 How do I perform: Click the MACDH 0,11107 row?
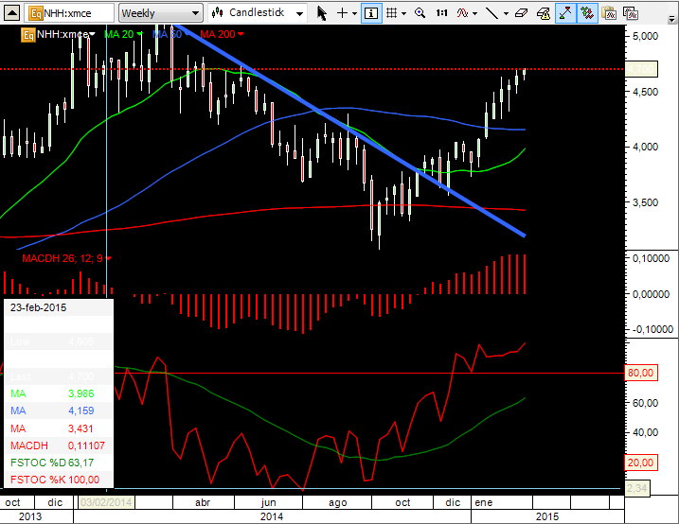[59, 445]
